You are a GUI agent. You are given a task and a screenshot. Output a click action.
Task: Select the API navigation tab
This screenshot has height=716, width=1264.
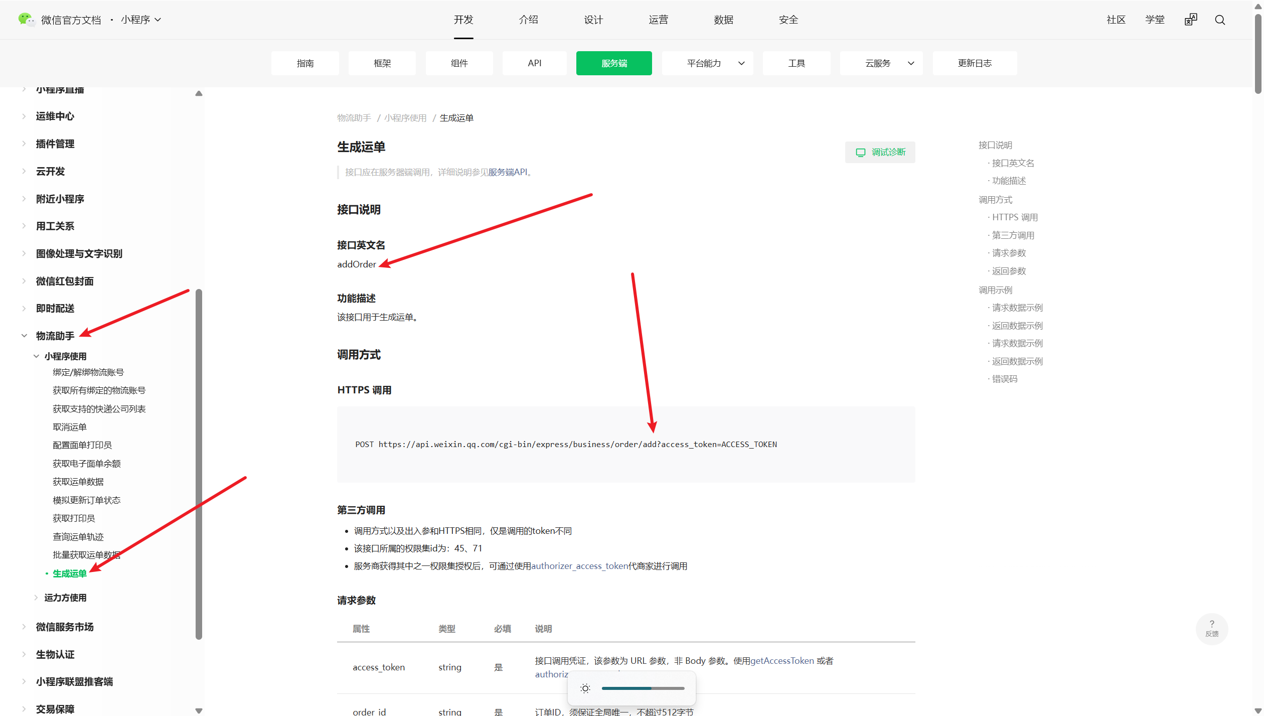tap(534, 63)
